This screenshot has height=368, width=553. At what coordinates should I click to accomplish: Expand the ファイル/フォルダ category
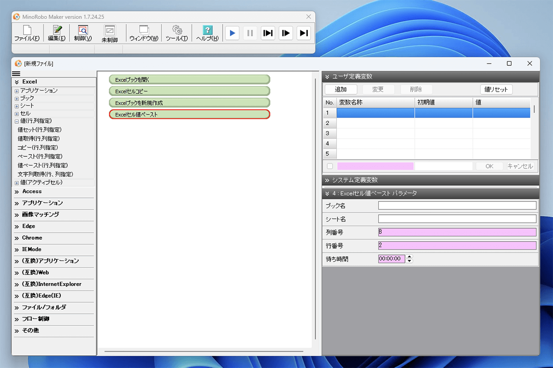click(17, 308)
